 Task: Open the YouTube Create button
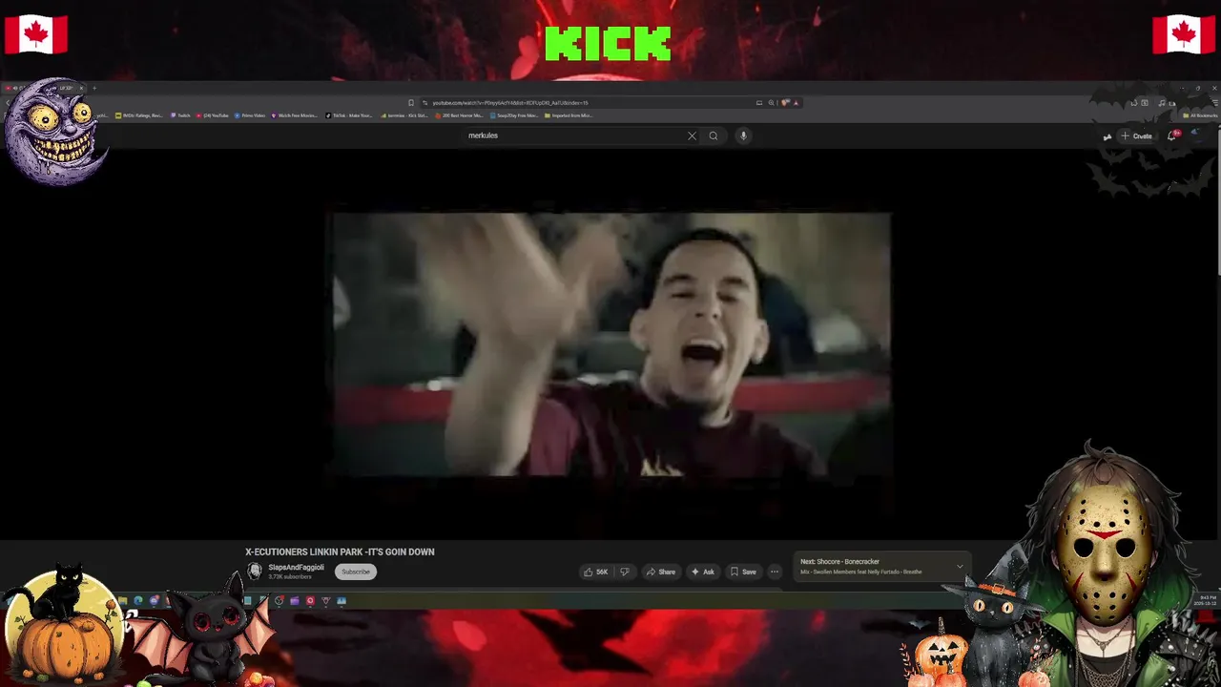coord(1137,135)
